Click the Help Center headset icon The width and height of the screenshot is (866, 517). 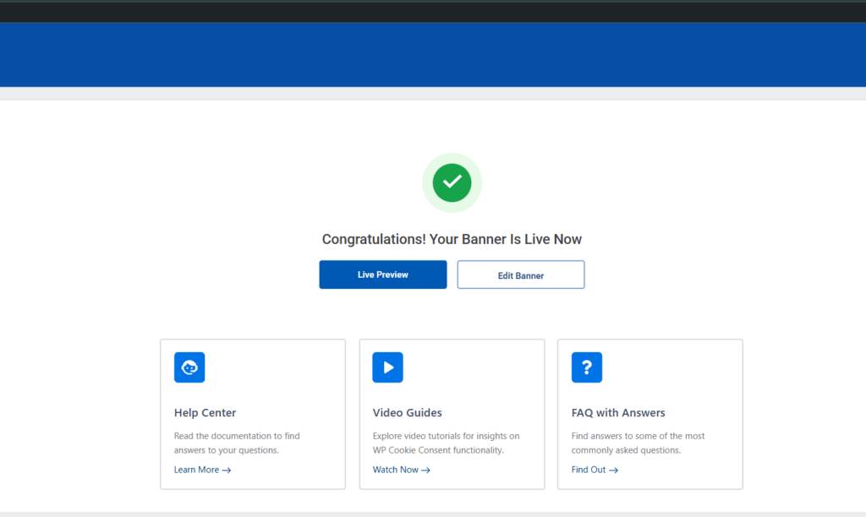point(189,367)
